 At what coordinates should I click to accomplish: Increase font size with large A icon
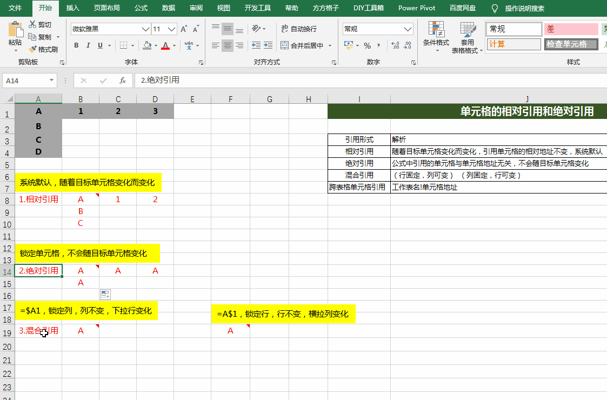[184, 29]
